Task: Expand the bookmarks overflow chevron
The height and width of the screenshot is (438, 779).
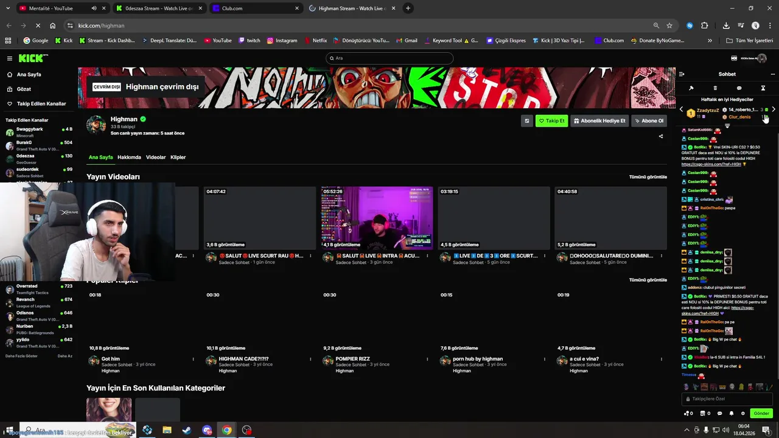Action: tap(710, 41)
